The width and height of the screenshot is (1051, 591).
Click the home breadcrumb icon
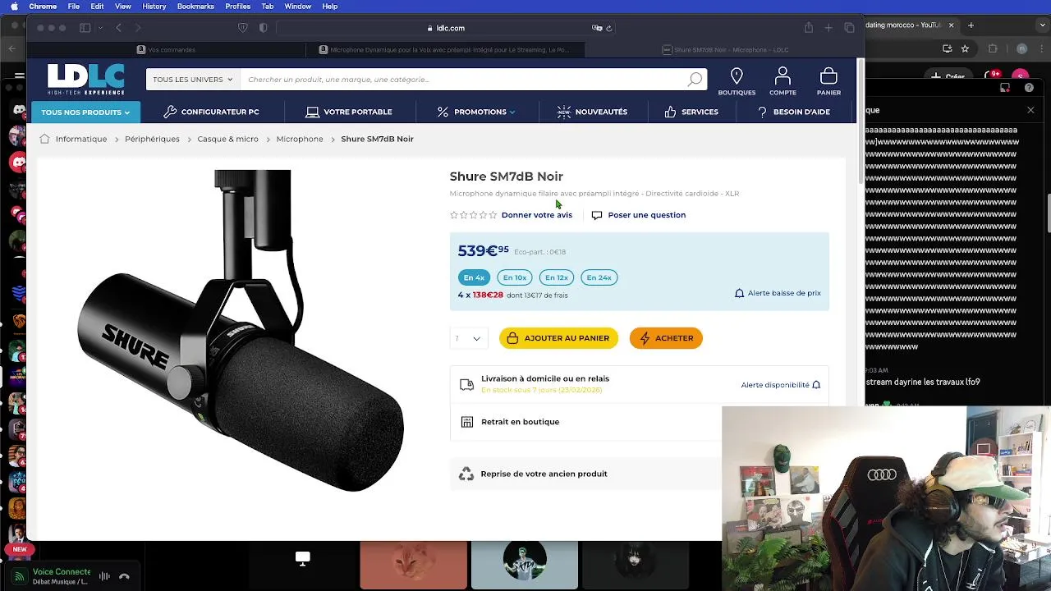pos(44,139)
